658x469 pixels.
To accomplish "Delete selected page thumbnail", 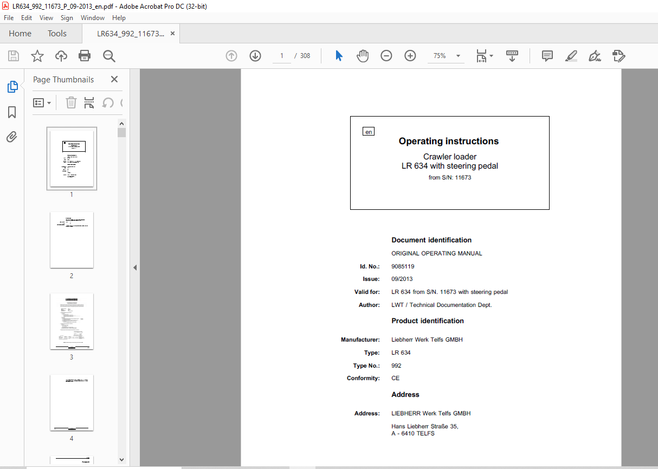I will pyautogui.click(x=71, y=102).
